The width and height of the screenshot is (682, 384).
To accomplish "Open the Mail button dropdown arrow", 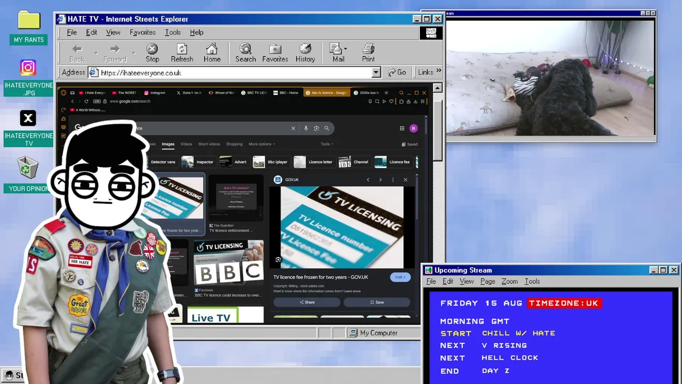I will (346, 49).
